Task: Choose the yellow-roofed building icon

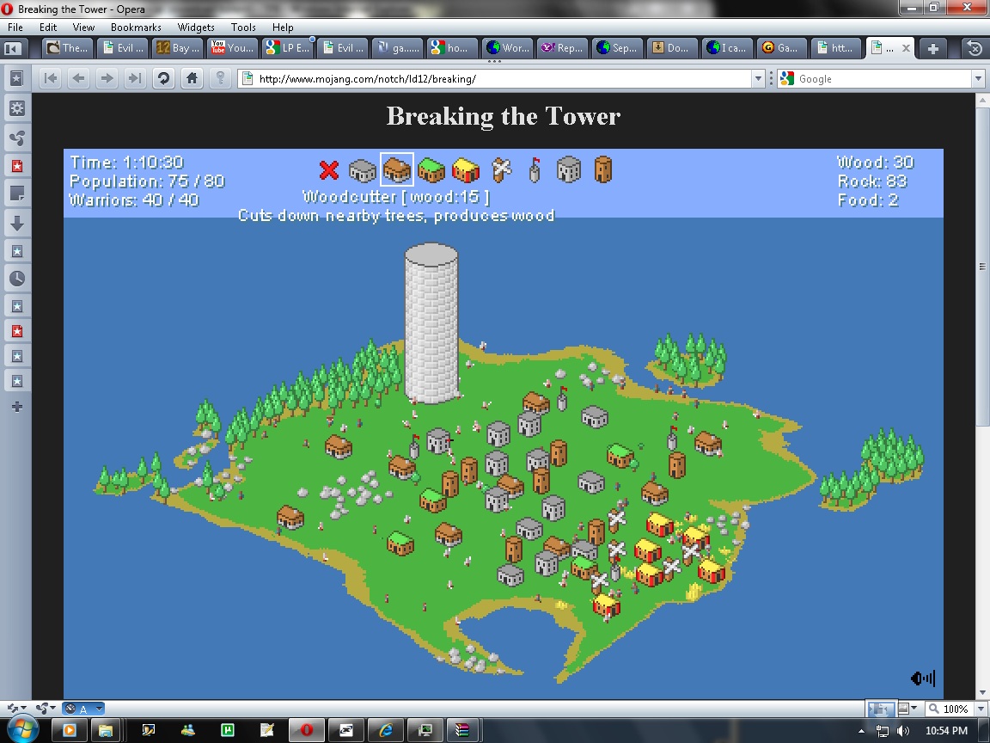Action: click(x=465, y=169)
